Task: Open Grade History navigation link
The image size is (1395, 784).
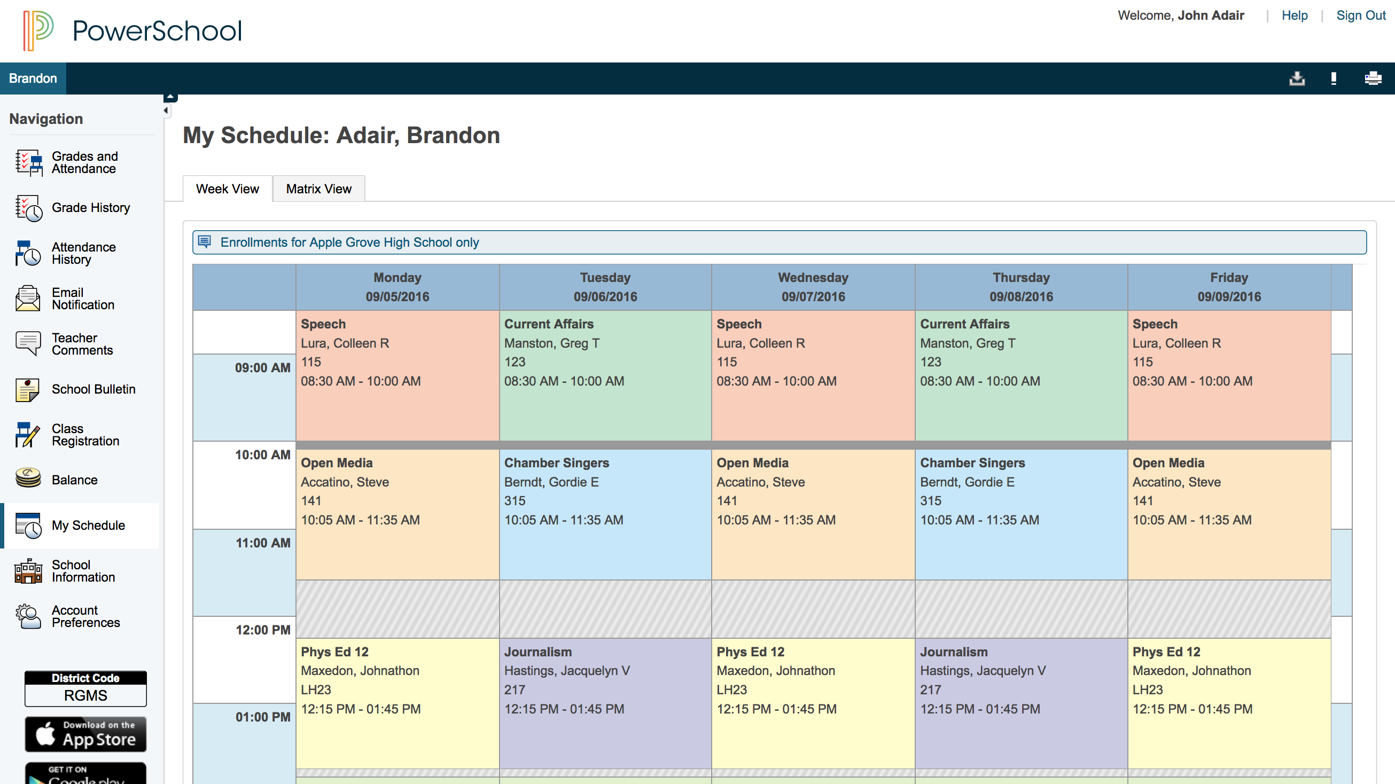Action: coord(91,208)
